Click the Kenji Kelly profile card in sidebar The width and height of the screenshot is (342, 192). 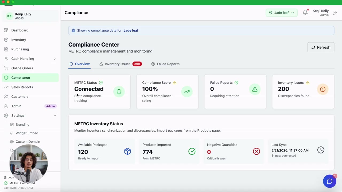(x=30, y=16)
